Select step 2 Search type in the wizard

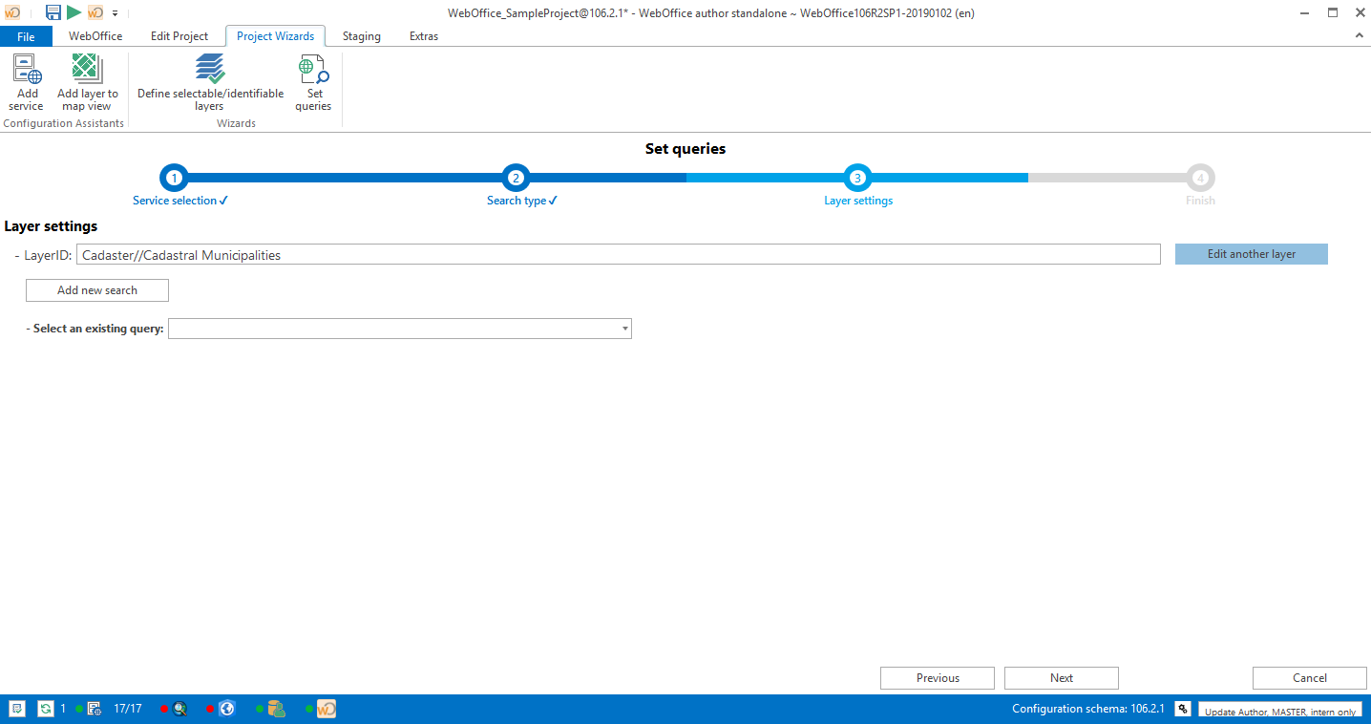(516, 178)
